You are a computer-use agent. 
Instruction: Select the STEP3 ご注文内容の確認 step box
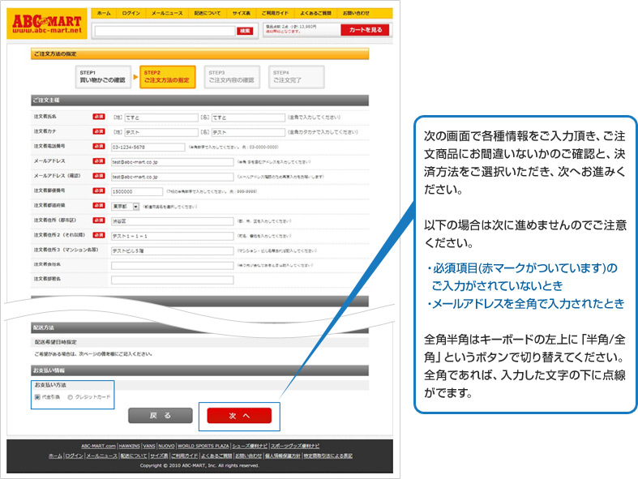[232, 76]
